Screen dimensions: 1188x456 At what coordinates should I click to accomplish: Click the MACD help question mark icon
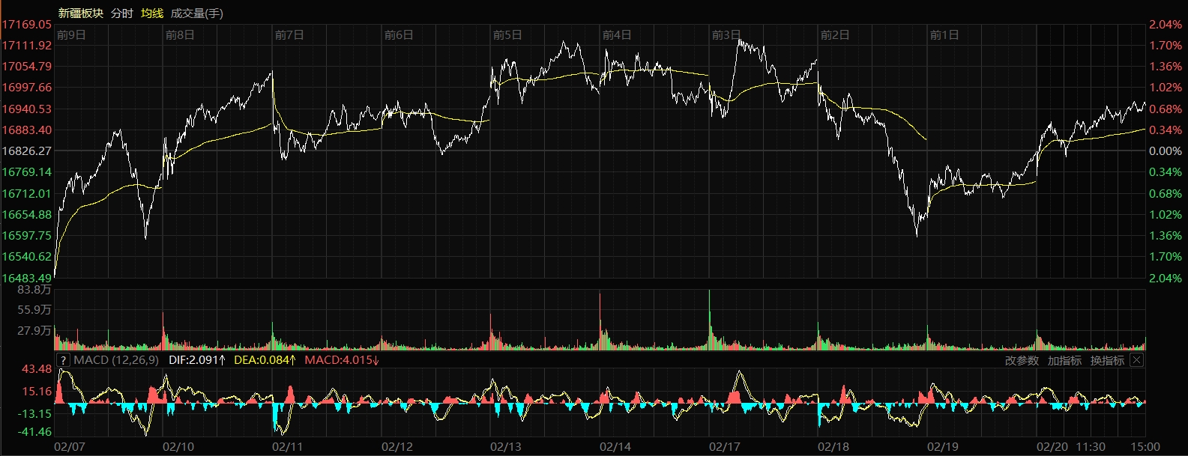pos(63,360)
